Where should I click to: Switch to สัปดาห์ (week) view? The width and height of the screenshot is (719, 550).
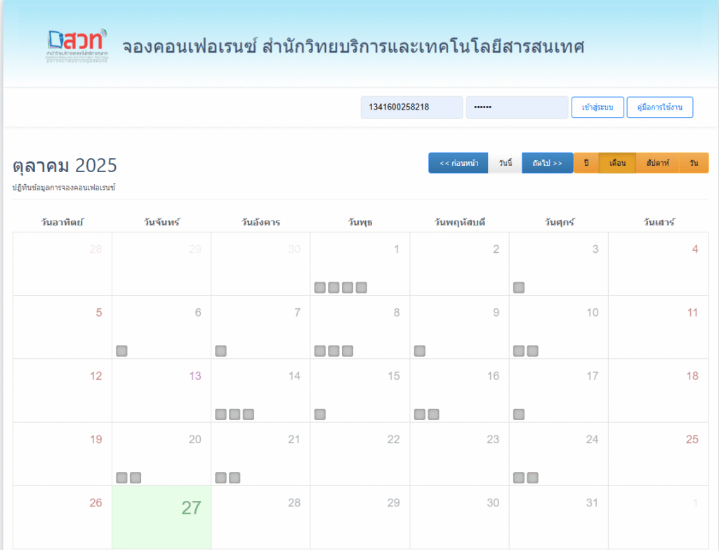point(657,163)
